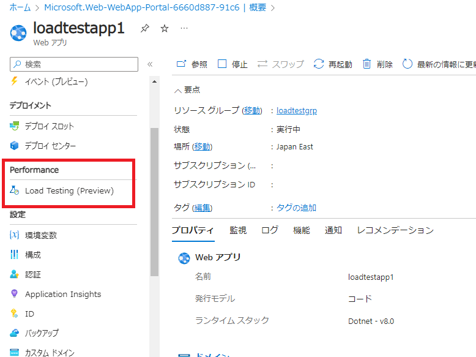Click the タグの追加 link
This screenshot has width=476, height=357.
[296, 208]
